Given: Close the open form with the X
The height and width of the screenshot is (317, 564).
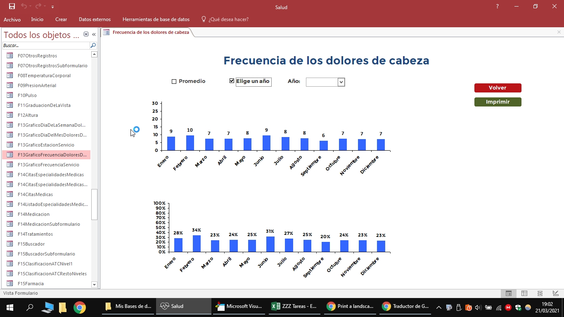Looking at the screenshot, I should [x=559, y=32].
